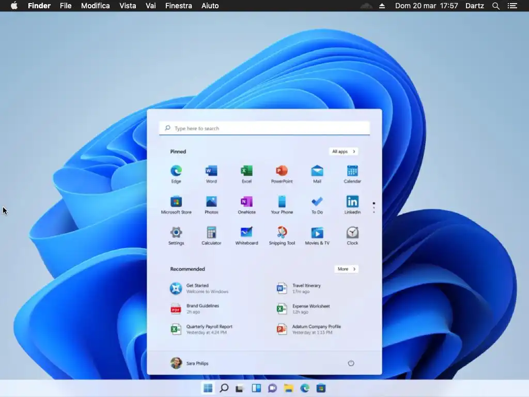Go to next pinned page dots
This screenshot has height=397, width=529.
(374, 208)
